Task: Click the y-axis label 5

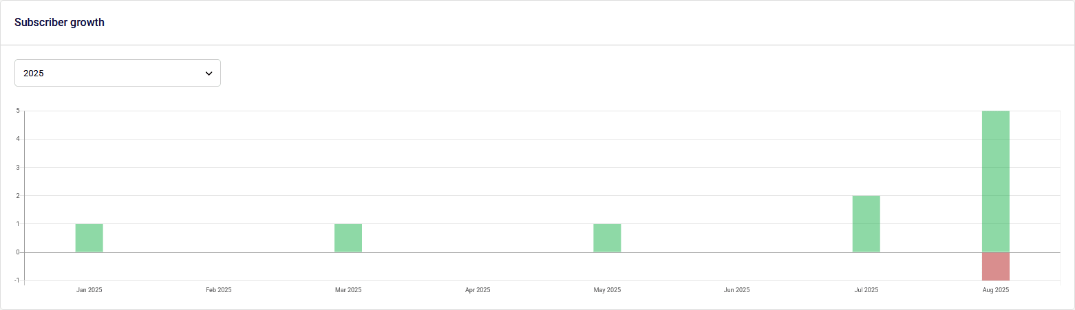Action: 17,111
